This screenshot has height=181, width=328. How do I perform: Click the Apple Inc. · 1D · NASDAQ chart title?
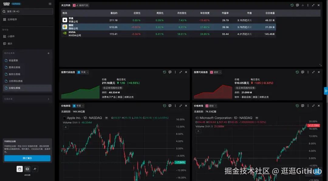84,118
